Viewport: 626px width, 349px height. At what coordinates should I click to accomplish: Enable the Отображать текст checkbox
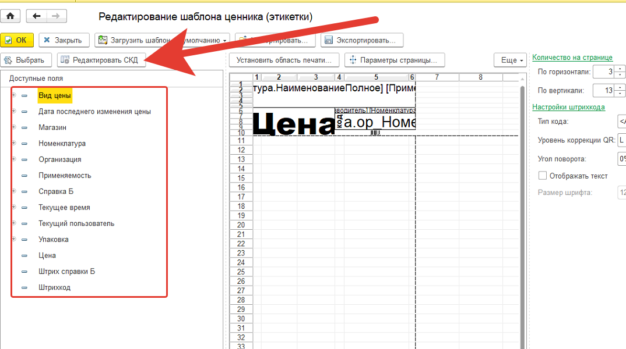(543, 176)
